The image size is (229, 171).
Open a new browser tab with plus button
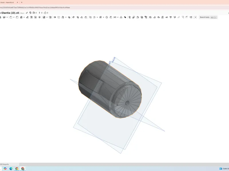point(22,2)
